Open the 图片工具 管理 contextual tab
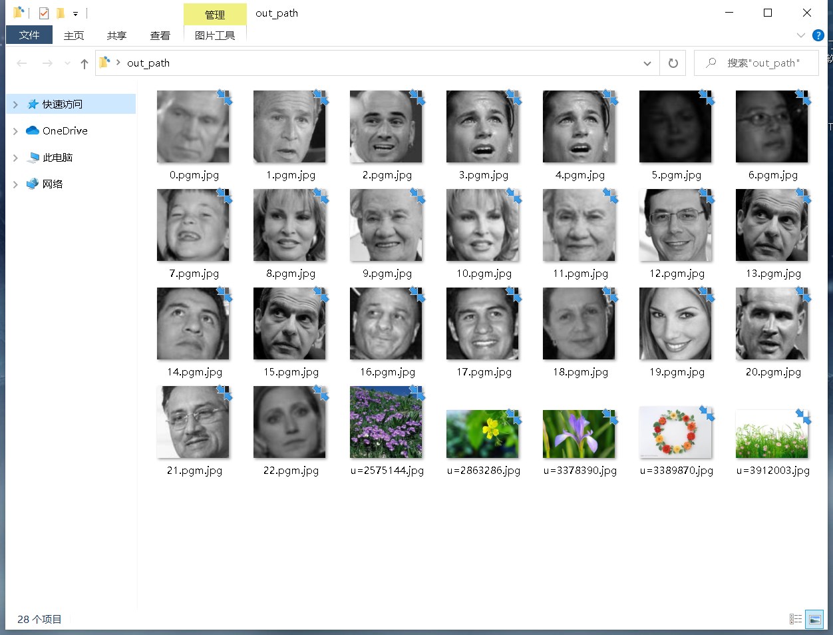Viewport: 833px width, 635px height. 215,13
